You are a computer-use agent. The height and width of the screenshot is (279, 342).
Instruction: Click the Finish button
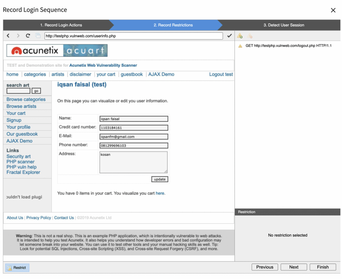coord(323,267)
